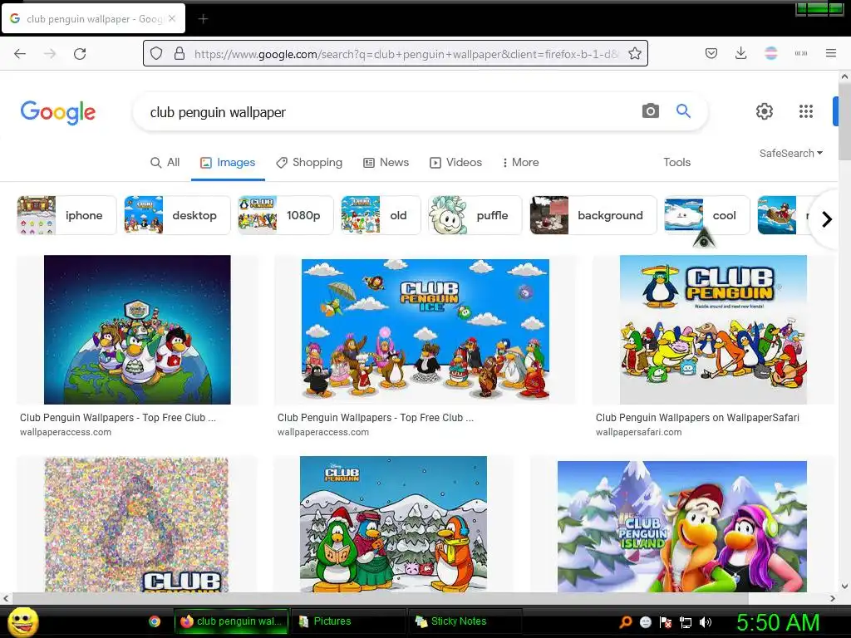Image resolution: width=851 pixels, height=638 pixels.
Task: Switch to the Videos tab
Action: point(455,162)
